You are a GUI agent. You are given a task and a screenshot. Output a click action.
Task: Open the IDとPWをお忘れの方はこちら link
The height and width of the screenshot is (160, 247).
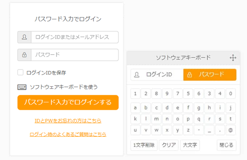point(68,121)
